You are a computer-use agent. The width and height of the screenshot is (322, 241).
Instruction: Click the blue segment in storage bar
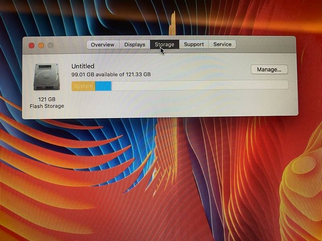point(103,86)
